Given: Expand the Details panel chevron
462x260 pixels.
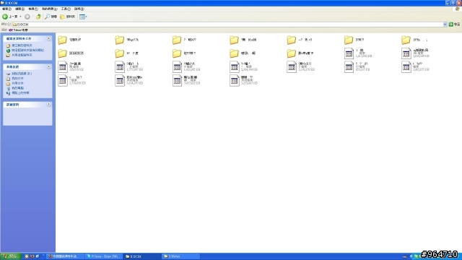Looking at the screenshot, I should [49, 105].
